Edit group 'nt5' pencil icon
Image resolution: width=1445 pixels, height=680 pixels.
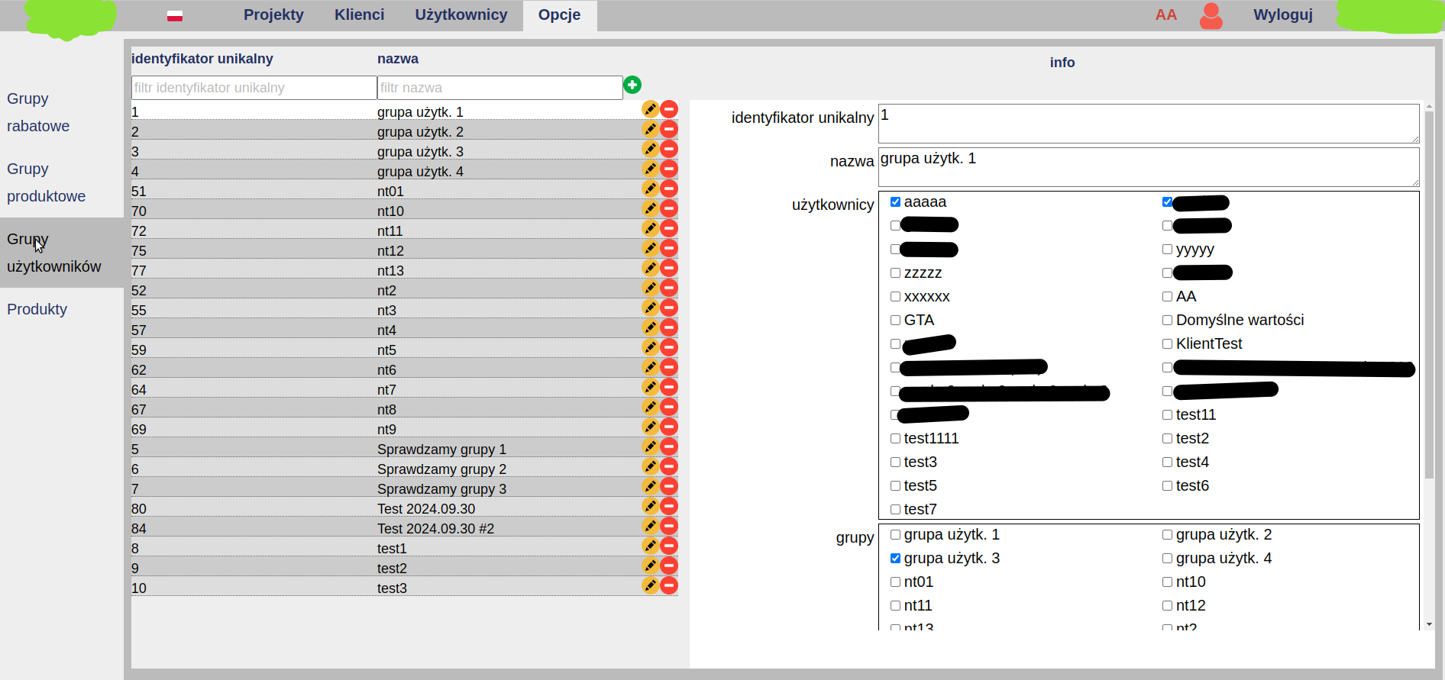click(650, 347)
